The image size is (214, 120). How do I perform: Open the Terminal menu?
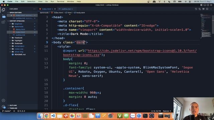(x=61, y=1)
